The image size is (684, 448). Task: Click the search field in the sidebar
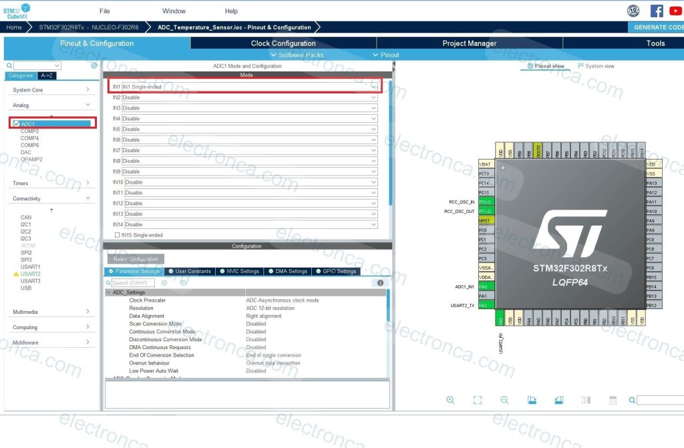point(33,67)
